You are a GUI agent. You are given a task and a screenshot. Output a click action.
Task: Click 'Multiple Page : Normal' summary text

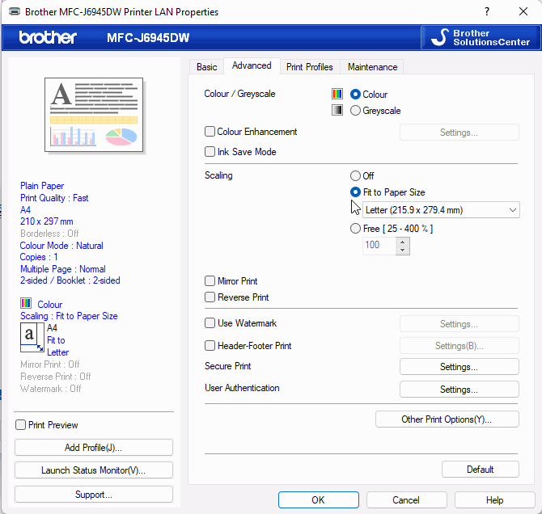click(x=63, y=269)
